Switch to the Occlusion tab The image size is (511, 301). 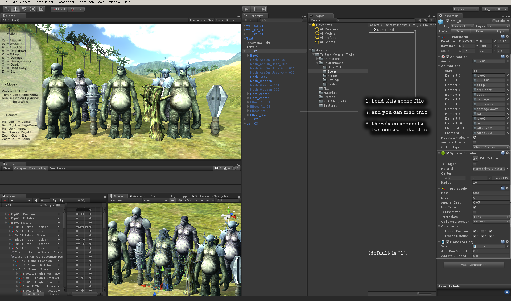pyautogui.click(x=200, y=196)
